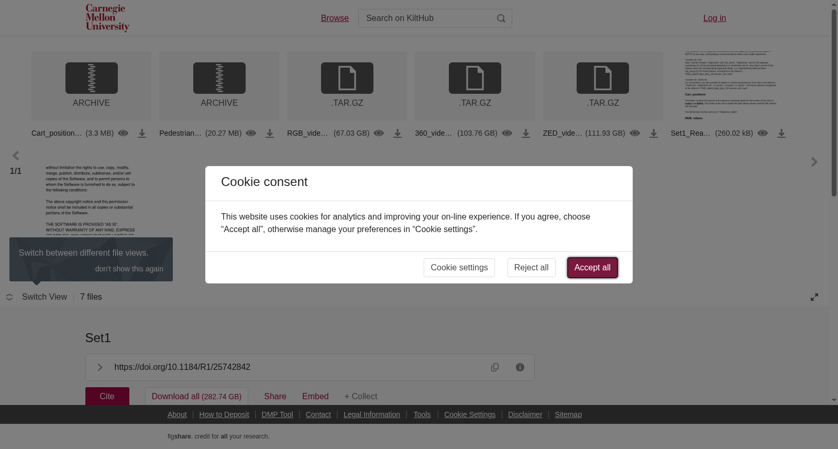This screenshot has height=449, width=838.
Task: Click Switch View toggle
Action: (x=37, y=297)
